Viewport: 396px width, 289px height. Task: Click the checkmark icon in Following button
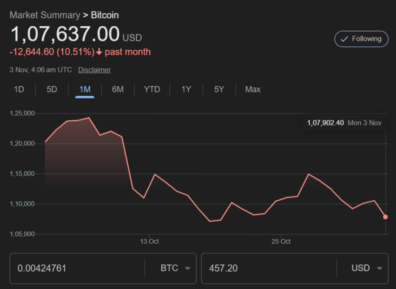[344, 39]
